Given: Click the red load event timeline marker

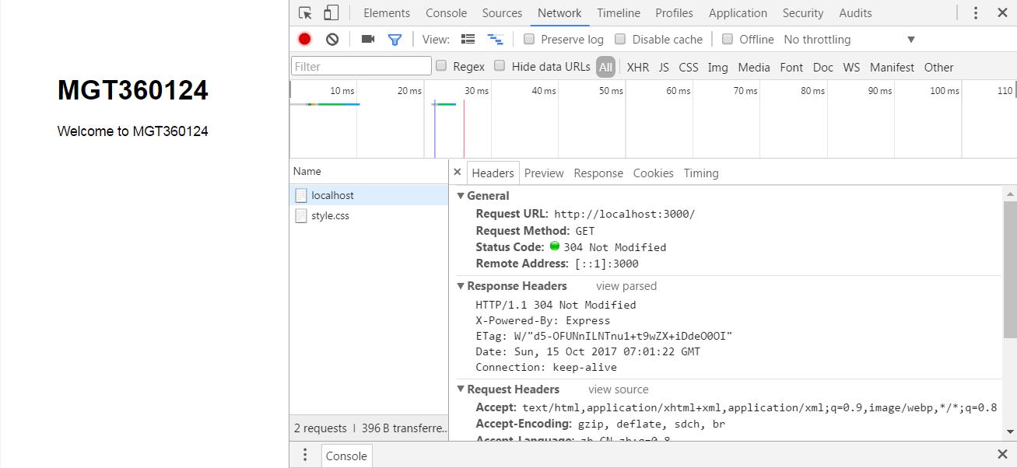Looking at the screenshot, I should (x=464, y=128).
